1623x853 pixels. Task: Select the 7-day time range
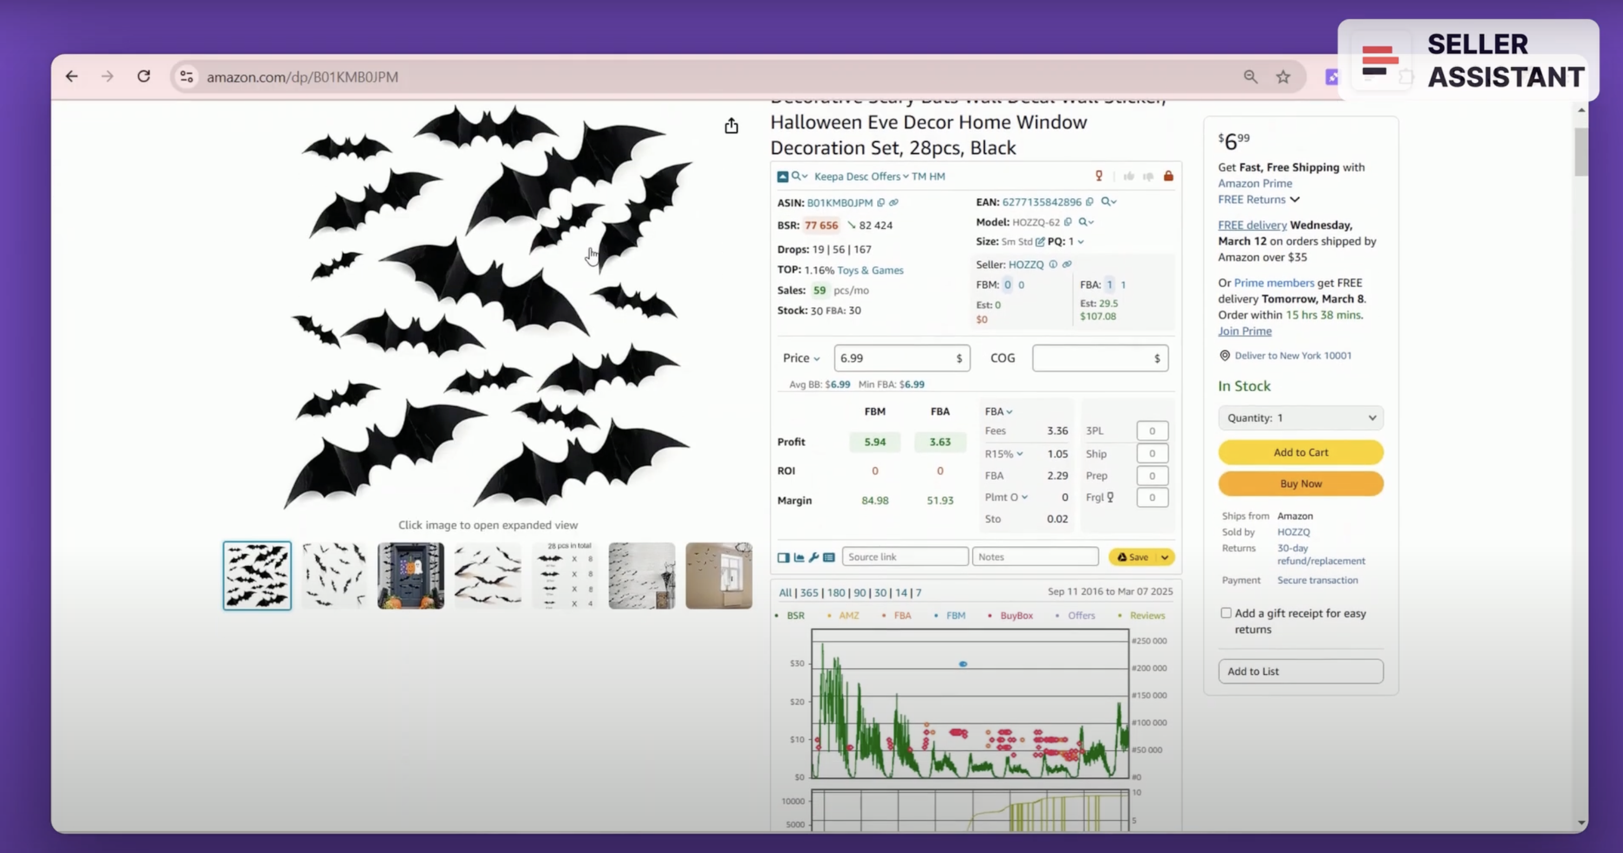tap(918, 592)
